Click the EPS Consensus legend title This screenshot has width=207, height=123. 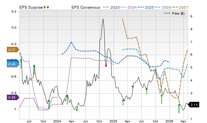coord(86,7)
